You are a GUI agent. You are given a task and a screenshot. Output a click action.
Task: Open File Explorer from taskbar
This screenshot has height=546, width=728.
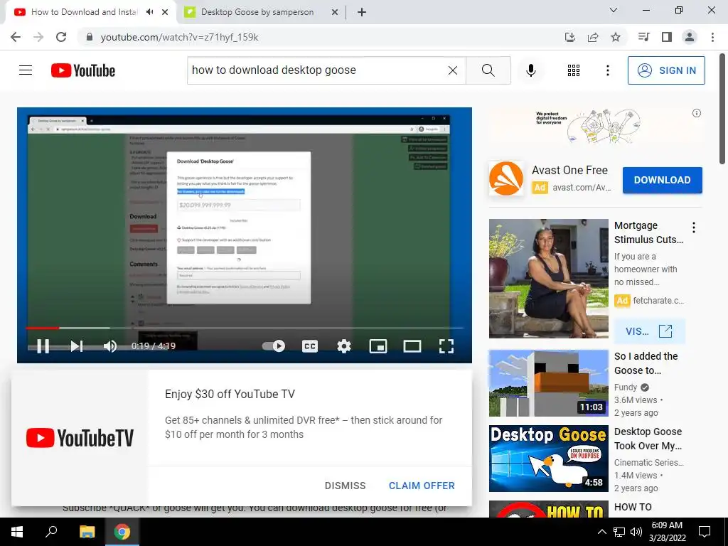pos(87,532)
